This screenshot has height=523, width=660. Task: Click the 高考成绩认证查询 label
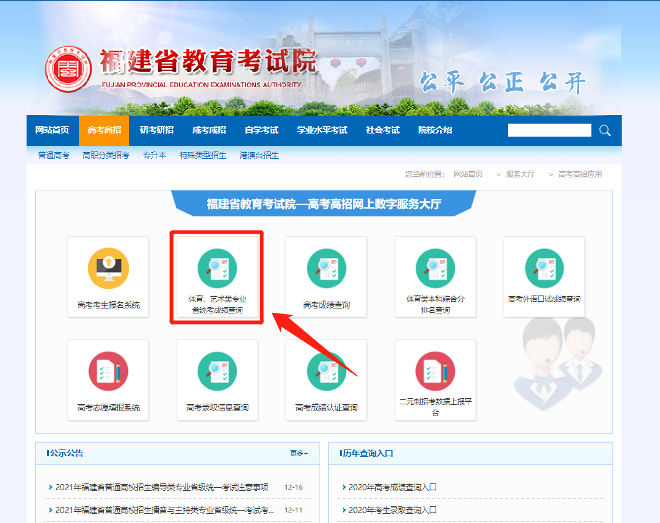click(x=327, y=407)
